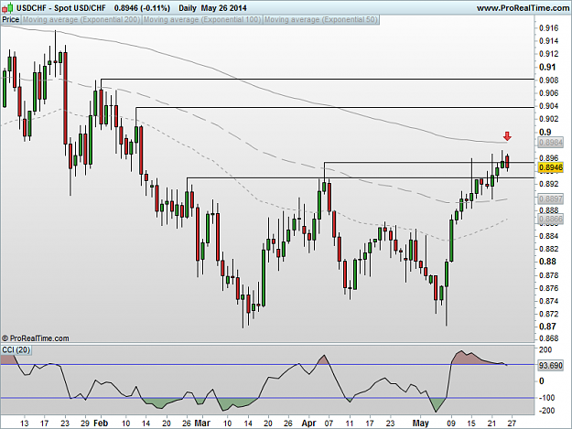Screen dimensions: 572x429
Task: Click the 0.91 level on price axis
Action: click(547, 67)
